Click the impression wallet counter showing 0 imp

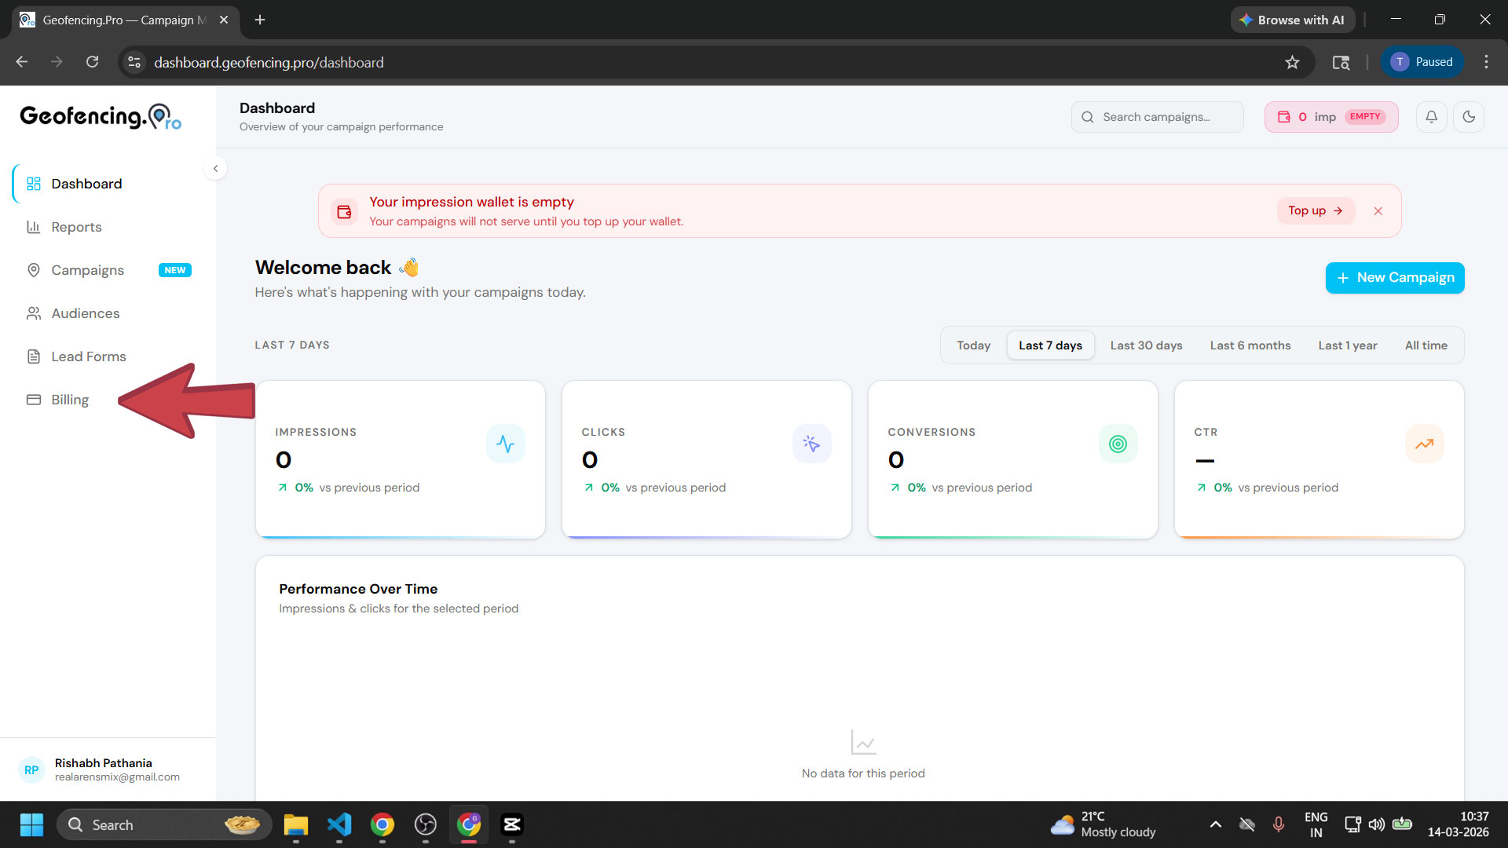1330,116
